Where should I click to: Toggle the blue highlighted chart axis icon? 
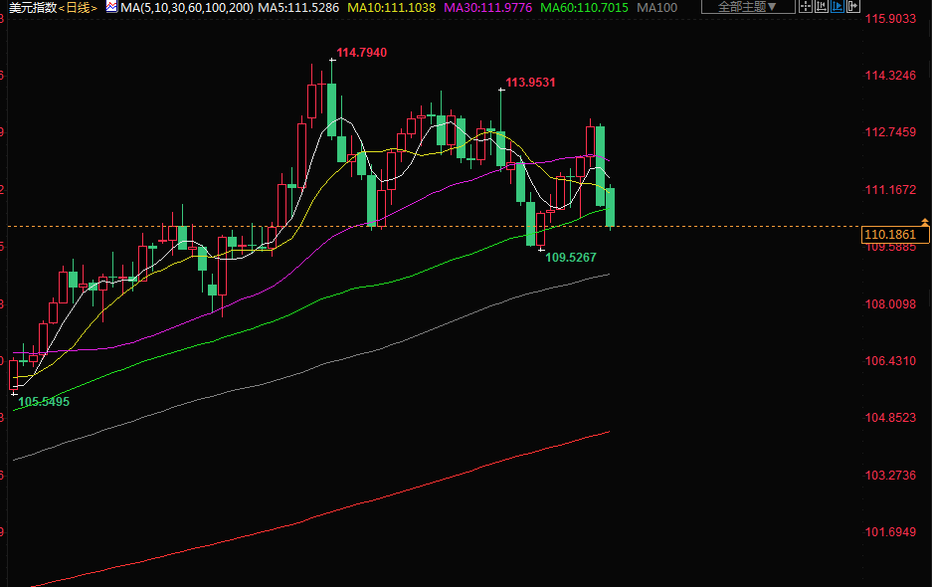(838, 7)
